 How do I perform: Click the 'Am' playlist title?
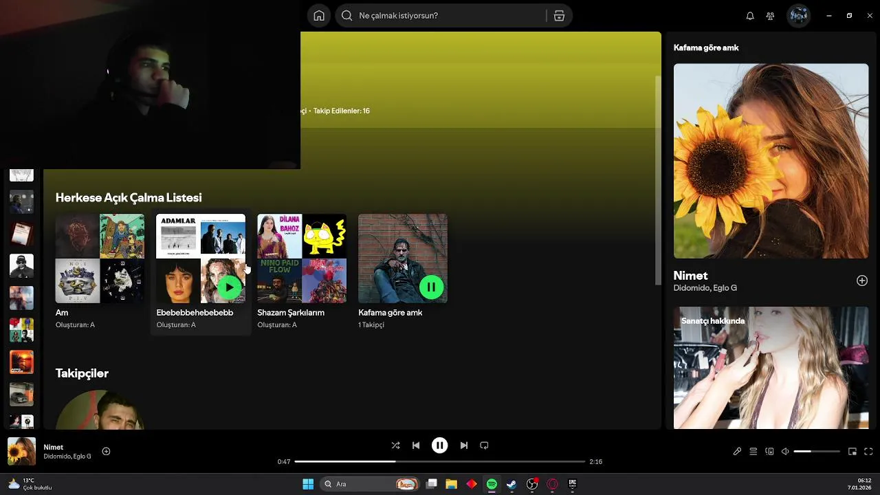click(62, 312)
